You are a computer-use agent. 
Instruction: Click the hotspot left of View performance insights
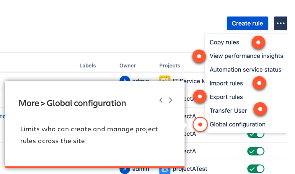coord(199,56)
